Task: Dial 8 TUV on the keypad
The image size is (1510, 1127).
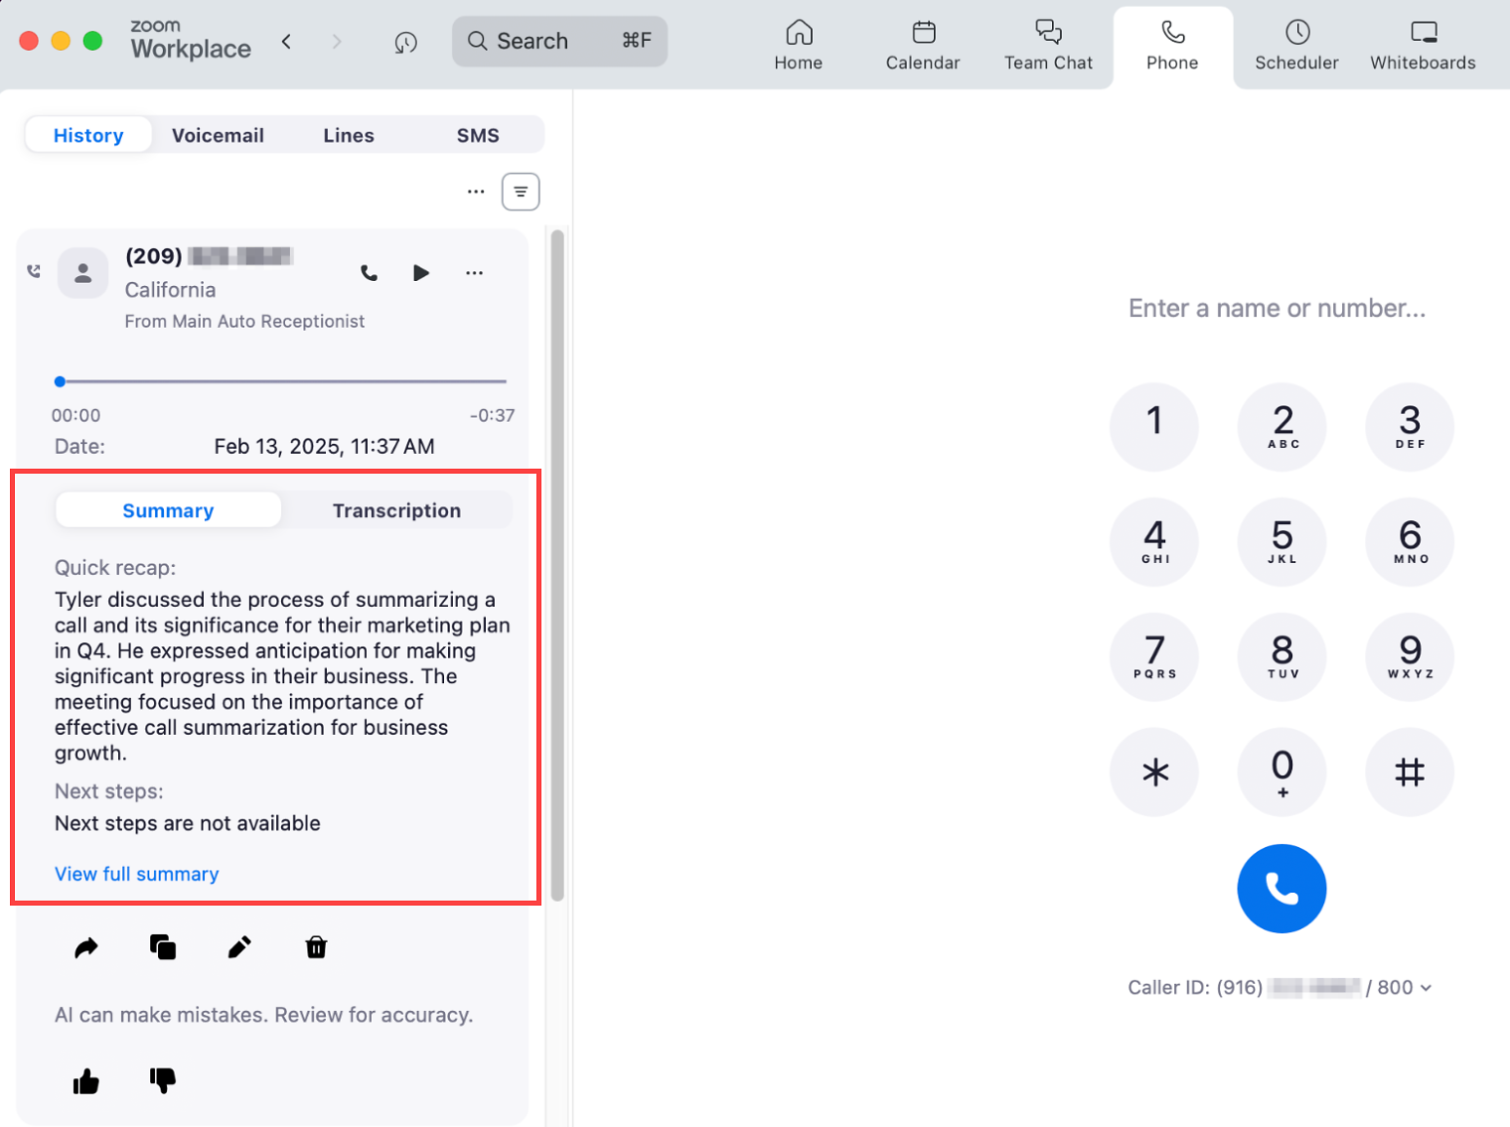Action: [1282, 657]
